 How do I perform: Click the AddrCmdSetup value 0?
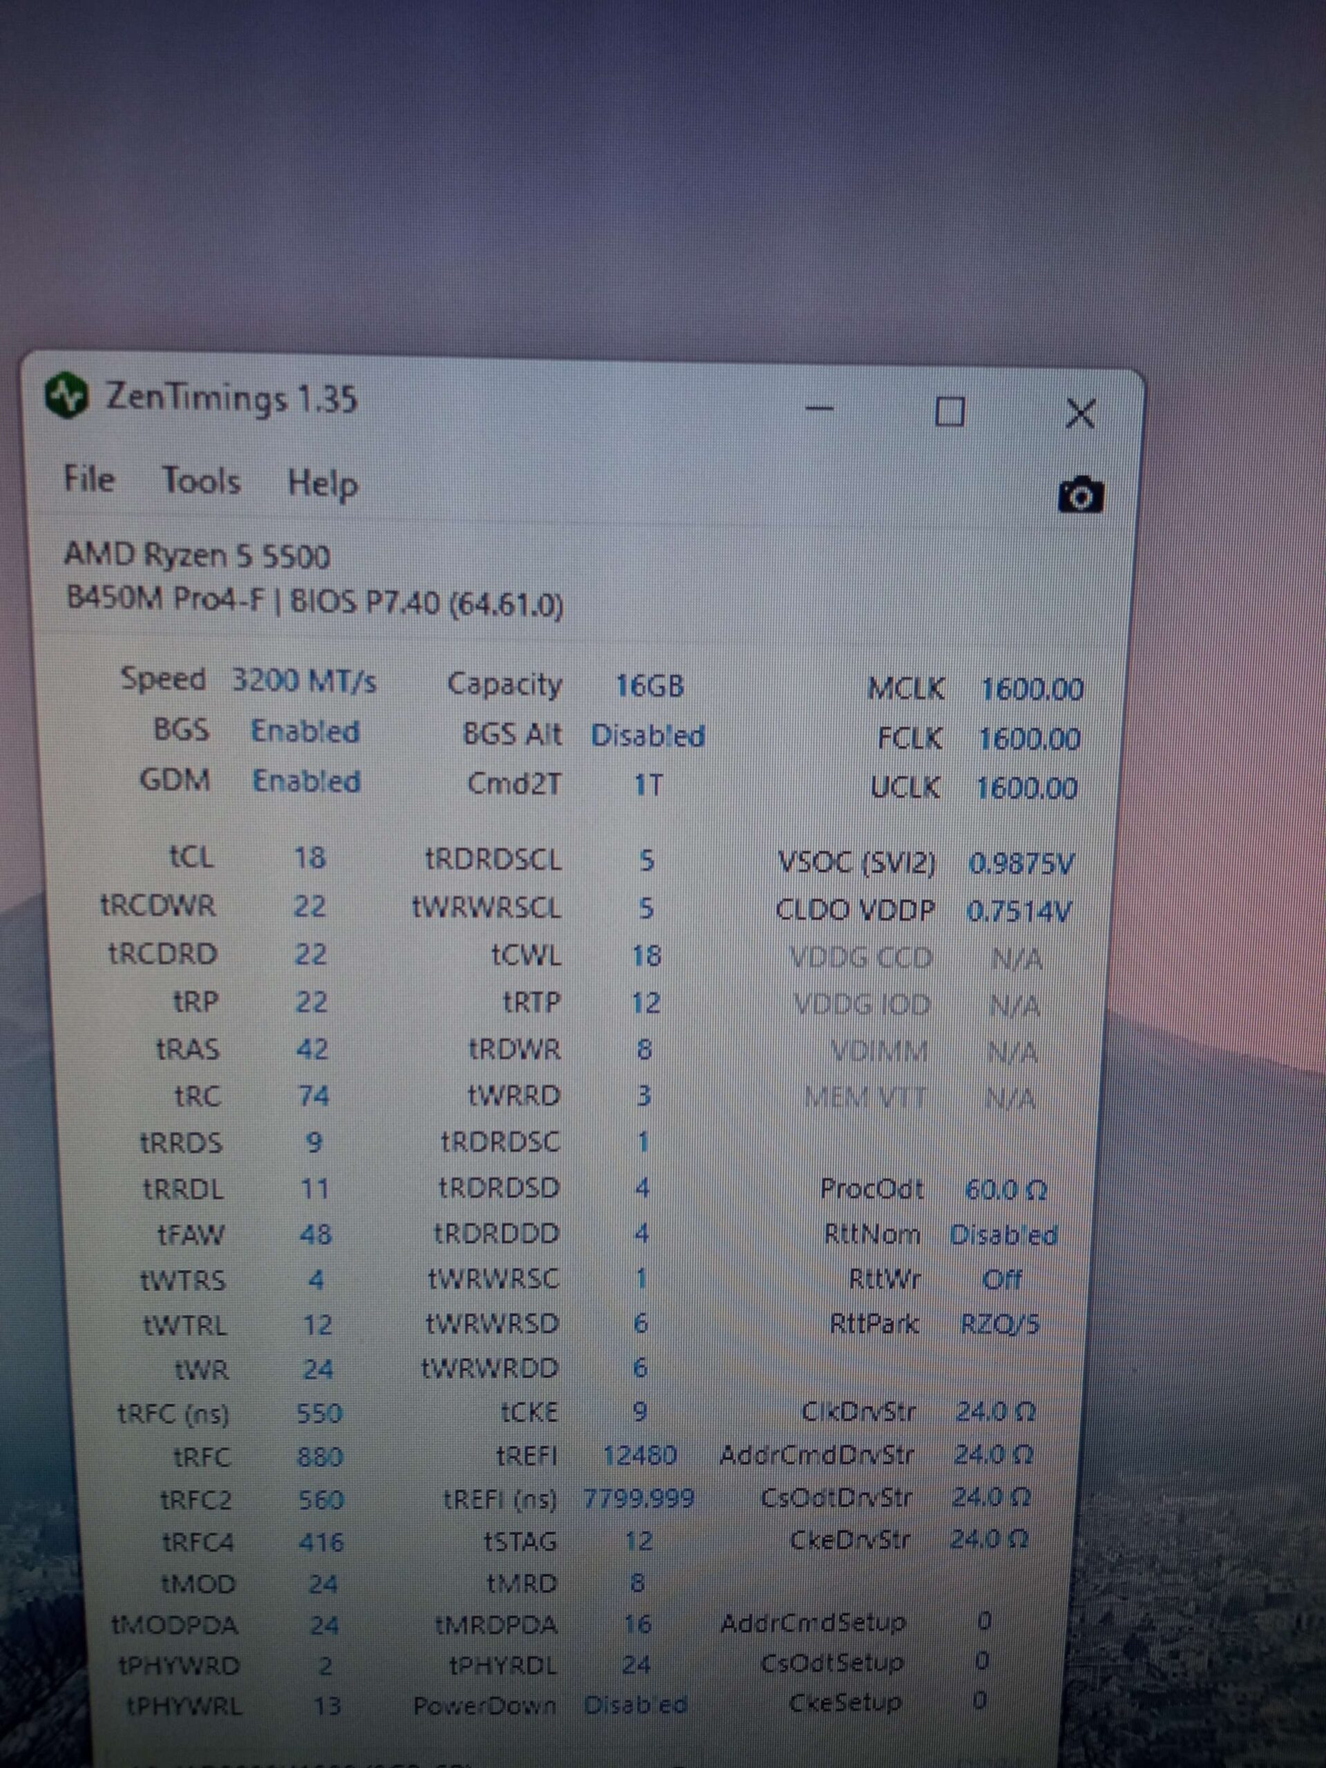984,1621
